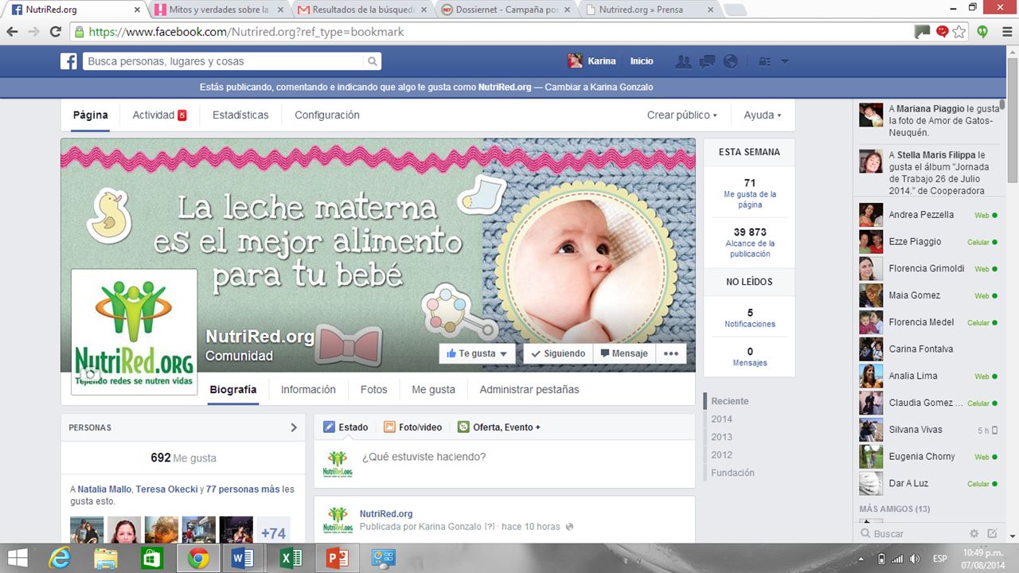The height and width of the screenshot is (573, 1019).
Task: Click the camera icon on profile picture
Action: [91, 374]
